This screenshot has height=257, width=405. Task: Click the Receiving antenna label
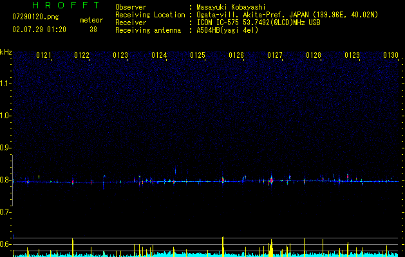tap(148, 30)
